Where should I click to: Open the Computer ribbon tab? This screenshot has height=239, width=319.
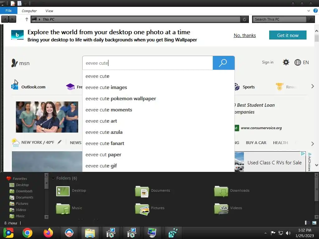tap(29, 11)
